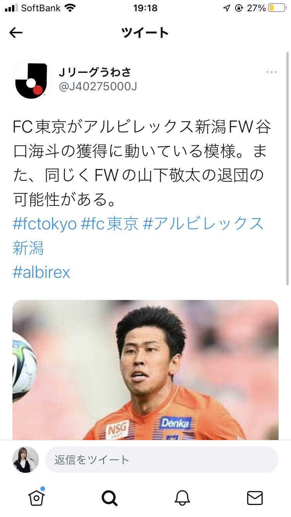Tap the vertical scrollbar on right edge
The width and height of the screenshot is (291, 517).
point(288,169)
